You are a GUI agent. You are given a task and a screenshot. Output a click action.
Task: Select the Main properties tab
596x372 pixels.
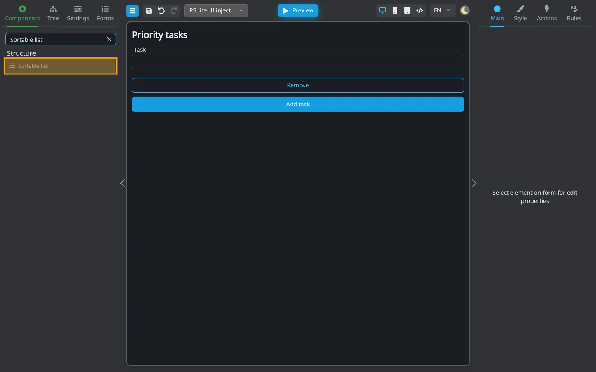[497, 14]
